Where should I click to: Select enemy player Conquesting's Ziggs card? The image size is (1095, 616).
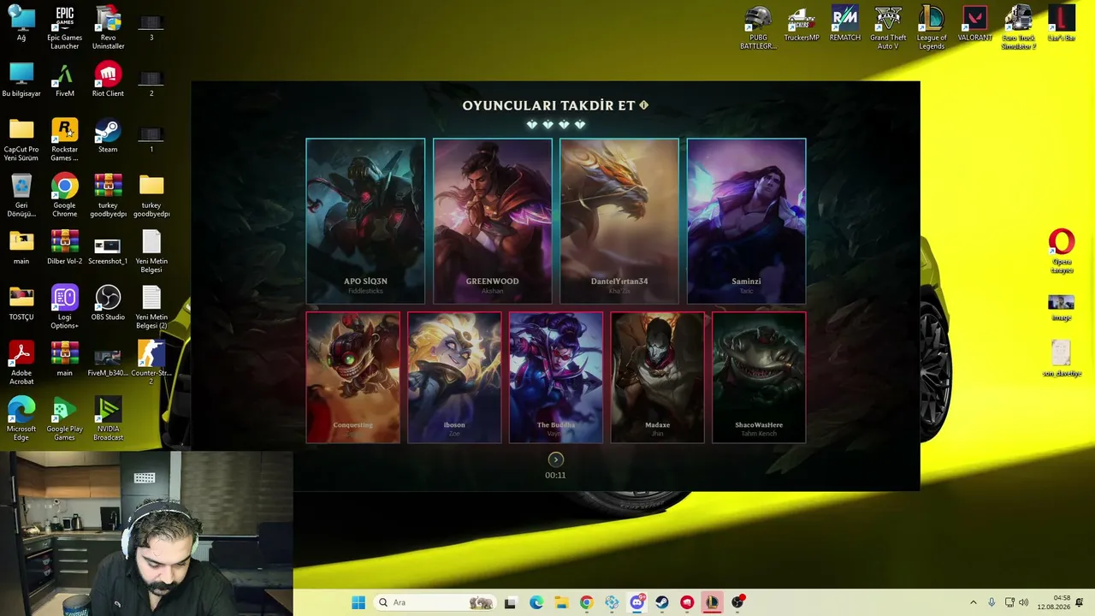coord(352,377)
